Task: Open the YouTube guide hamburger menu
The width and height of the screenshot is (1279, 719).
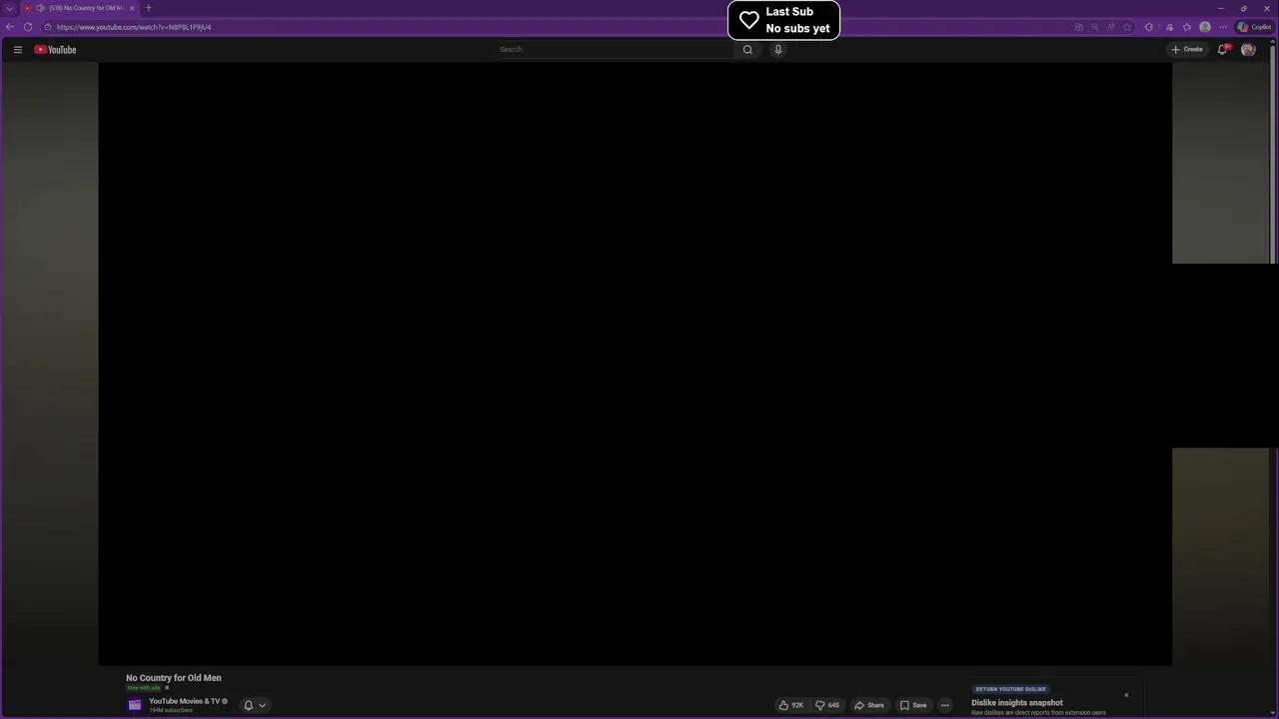Action: [x=17, y=49]
